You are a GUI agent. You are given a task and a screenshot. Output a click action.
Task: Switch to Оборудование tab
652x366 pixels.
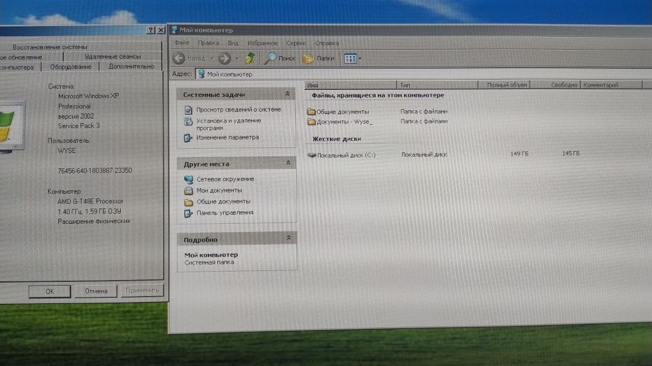click(x=70, y=67)
